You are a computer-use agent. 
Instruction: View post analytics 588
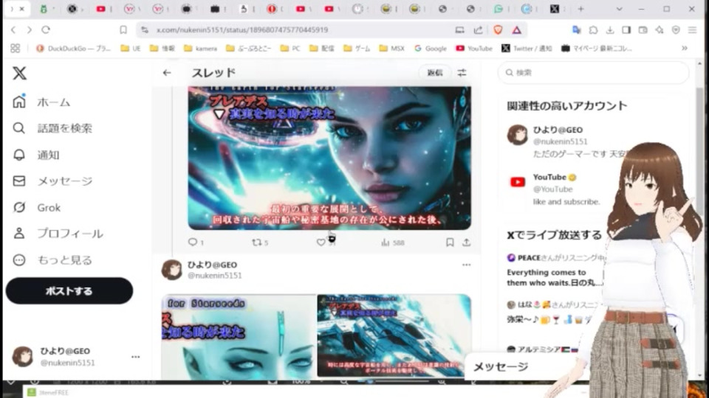click(392, 242)
